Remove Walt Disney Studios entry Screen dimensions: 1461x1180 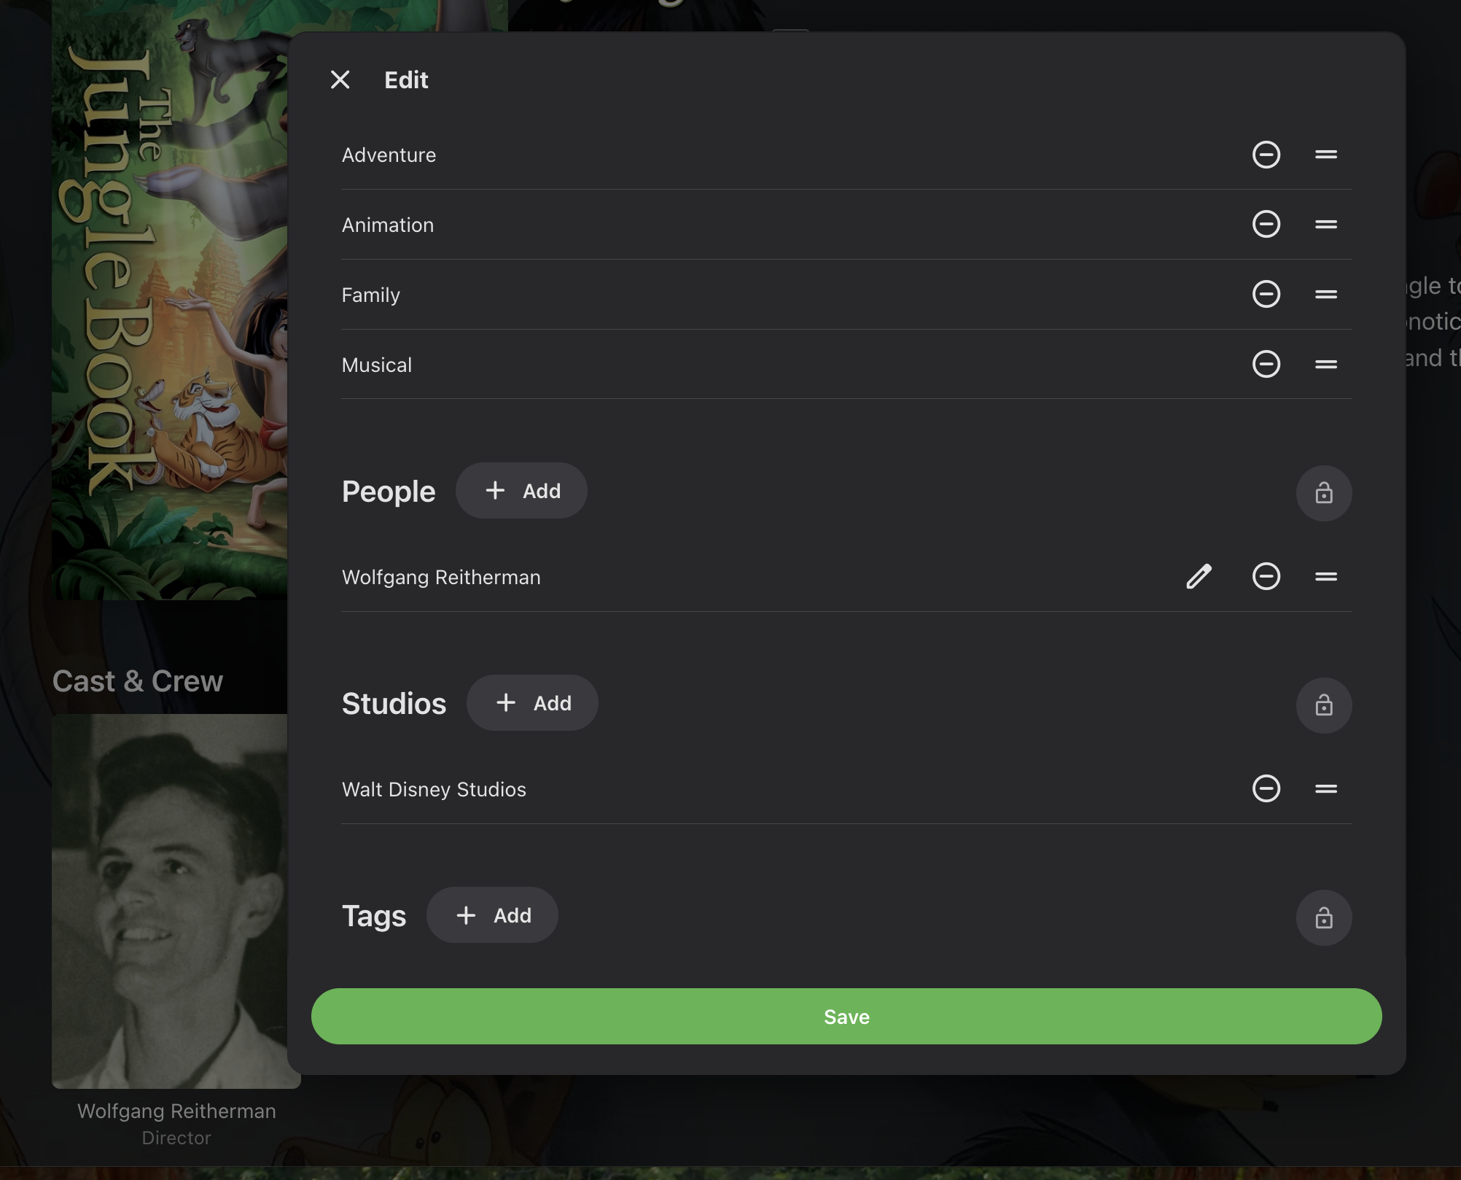[x=1266, y=788]
